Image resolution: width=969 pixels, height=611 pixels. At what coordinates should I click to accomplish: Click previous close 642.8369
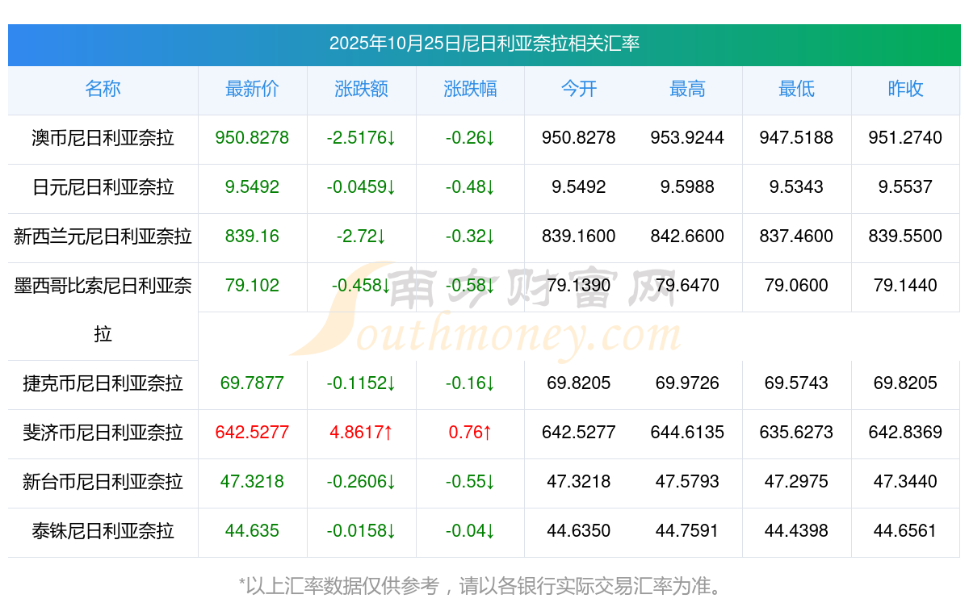pyautogui.click(x=905, y=433)
